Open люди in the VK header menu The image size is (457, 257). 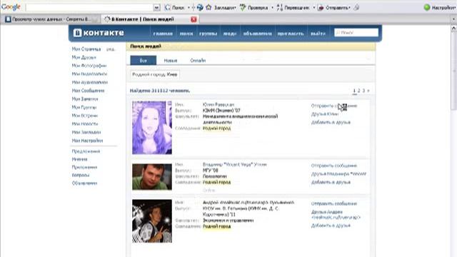coord(230,34)
